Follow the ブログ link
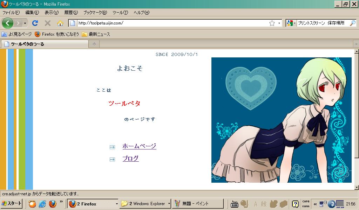359x210 pixels. (130, 158)
